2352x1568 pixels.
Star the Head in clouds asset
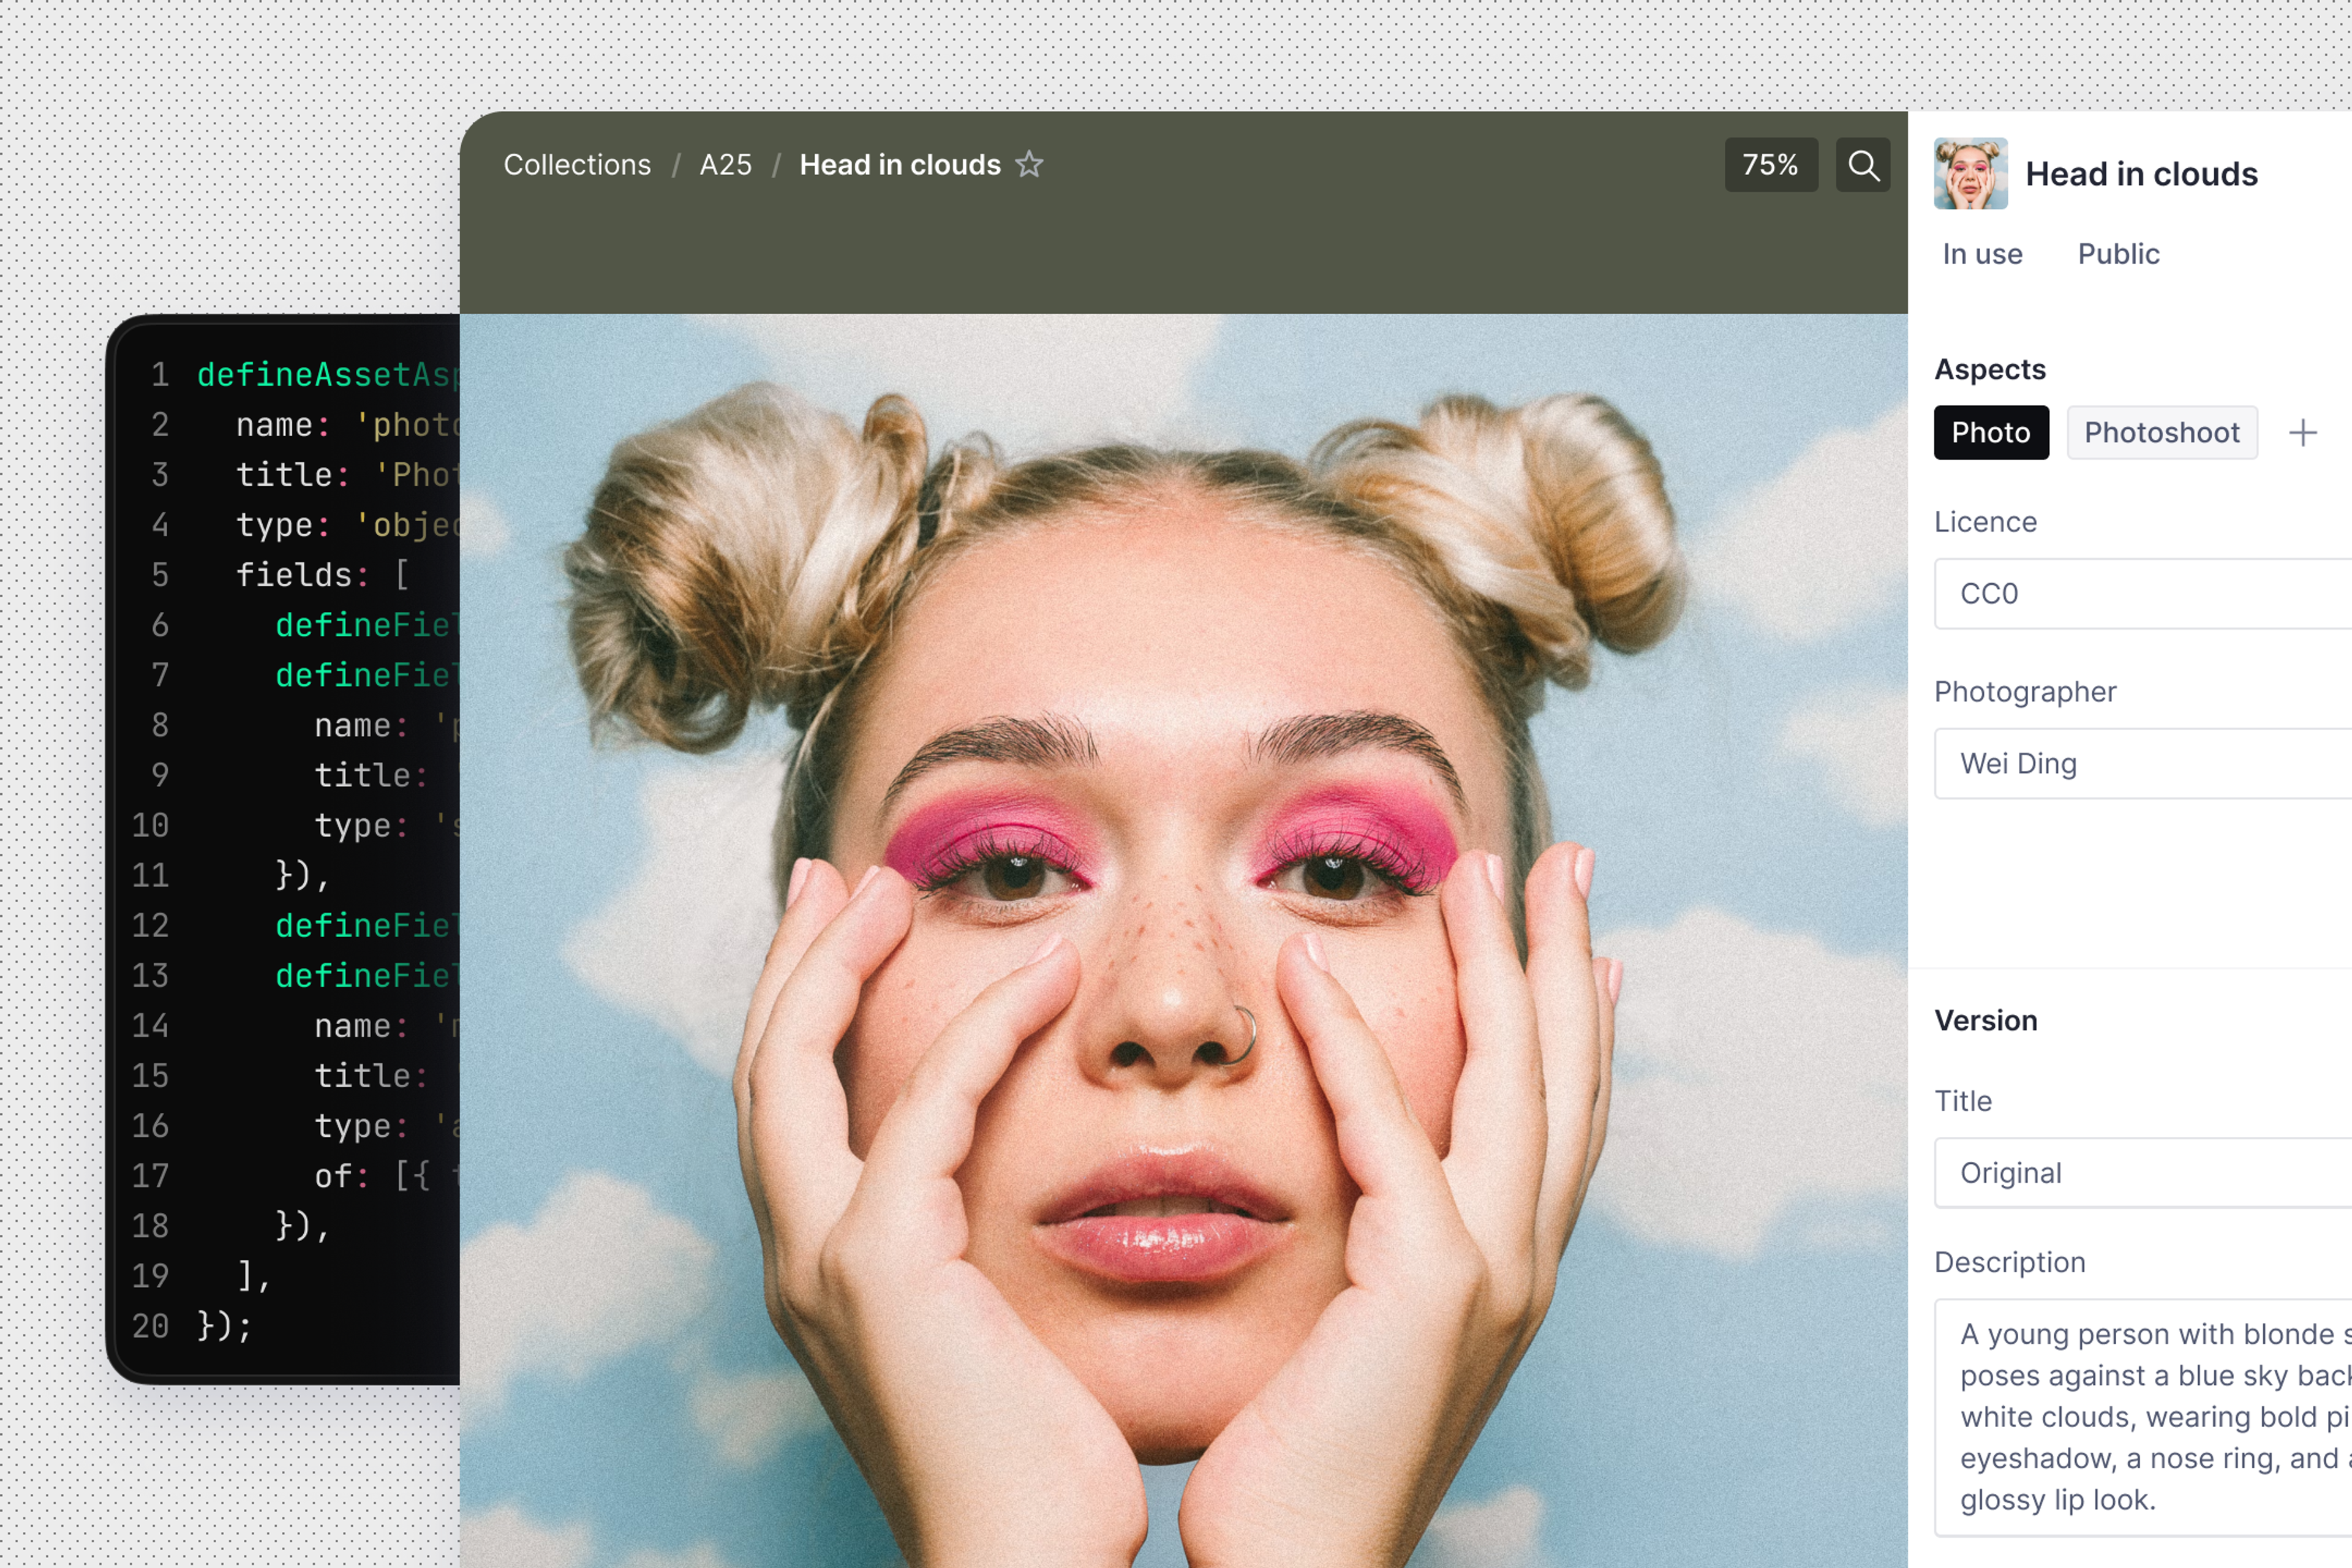[x=1029, y=164]
